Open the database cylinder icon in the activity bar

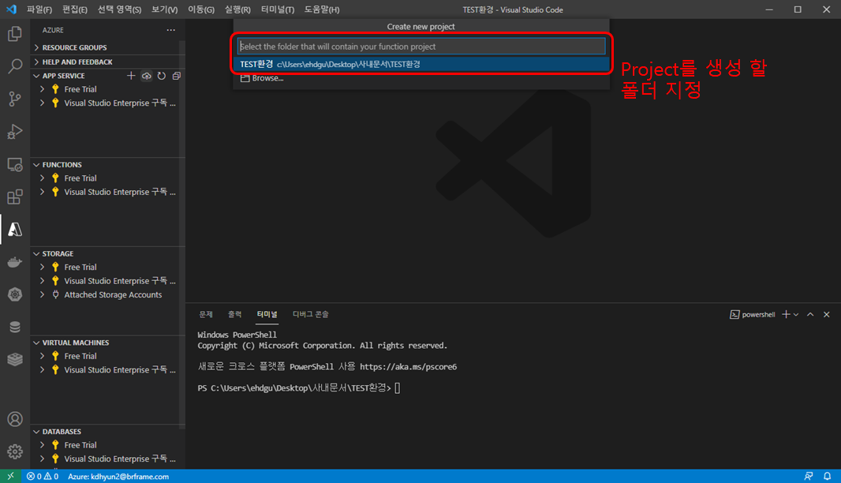click(x=15, y=327)
